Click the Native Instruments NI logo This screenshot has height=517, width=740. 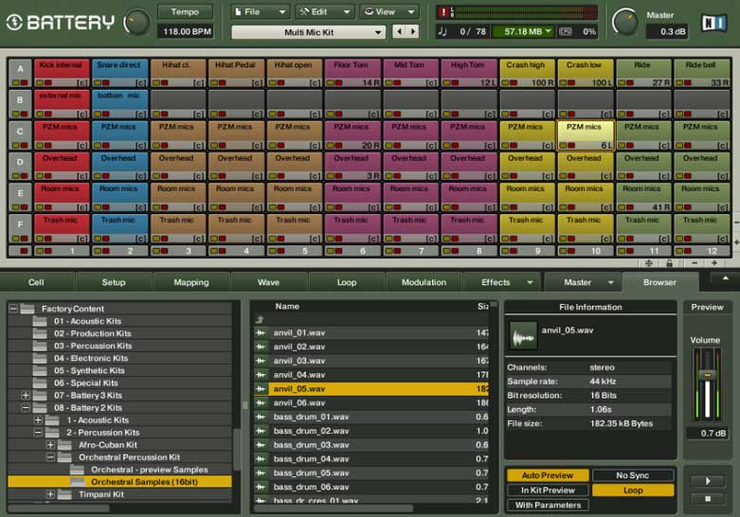pos(713,23)
